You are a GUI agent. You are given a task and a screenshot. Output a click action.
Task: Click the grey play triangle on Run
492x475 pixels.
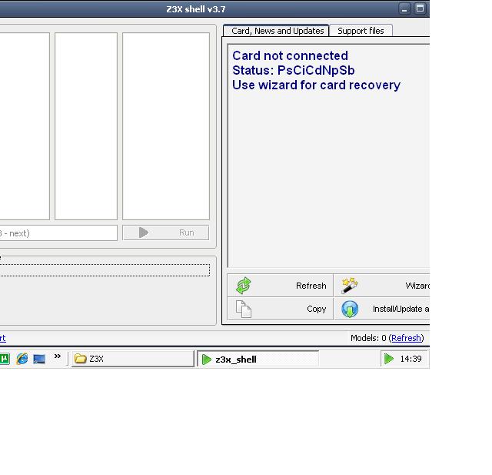click(x=144, y=232)
